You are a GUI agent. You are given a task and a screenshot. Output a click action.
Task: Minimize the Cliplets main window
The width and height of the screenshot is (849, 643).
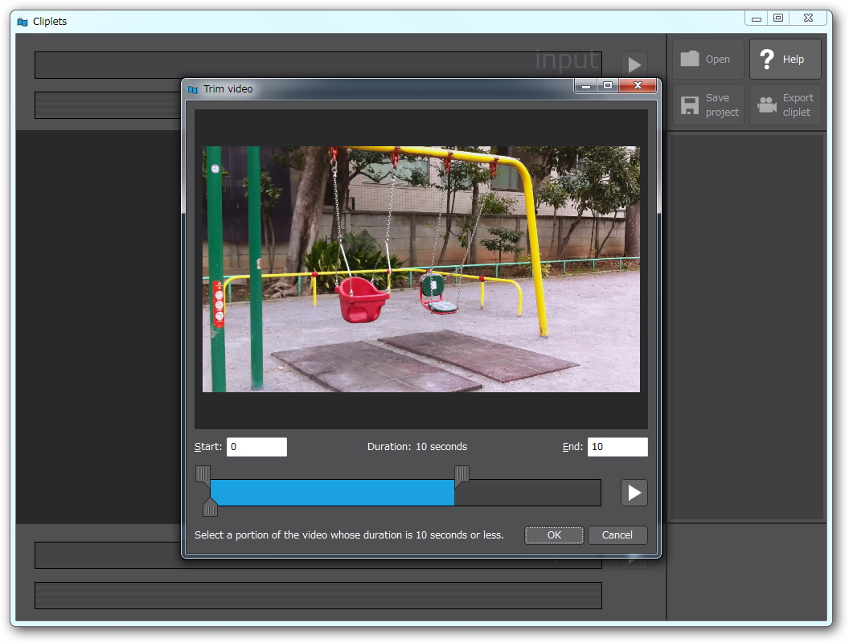pyautogui.click(x=757, y=18)
